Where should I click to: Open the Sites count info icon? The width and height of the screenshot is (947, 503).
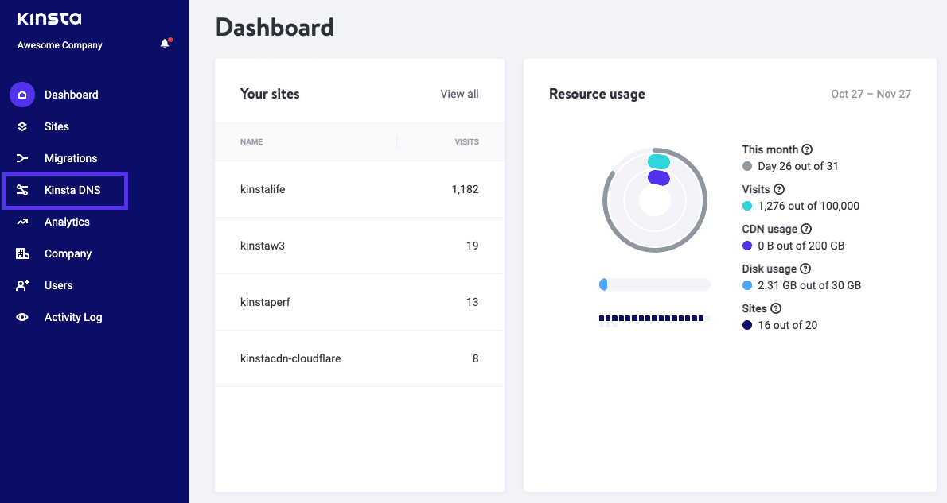tap(777, 308)
